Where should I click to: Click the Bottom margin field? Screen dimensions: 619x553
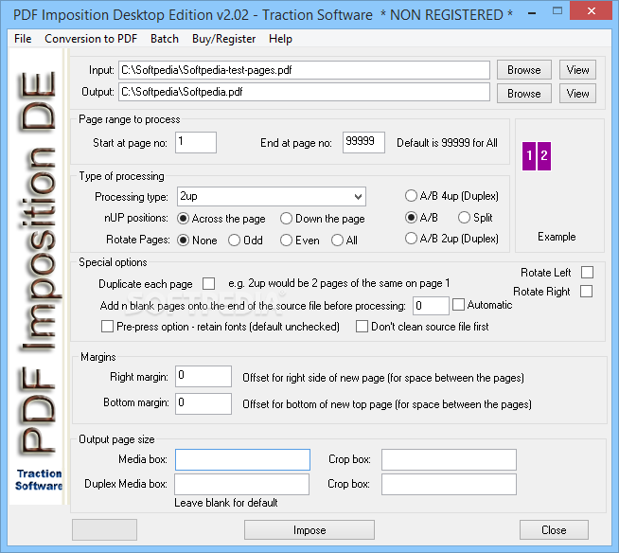(203, 403)
